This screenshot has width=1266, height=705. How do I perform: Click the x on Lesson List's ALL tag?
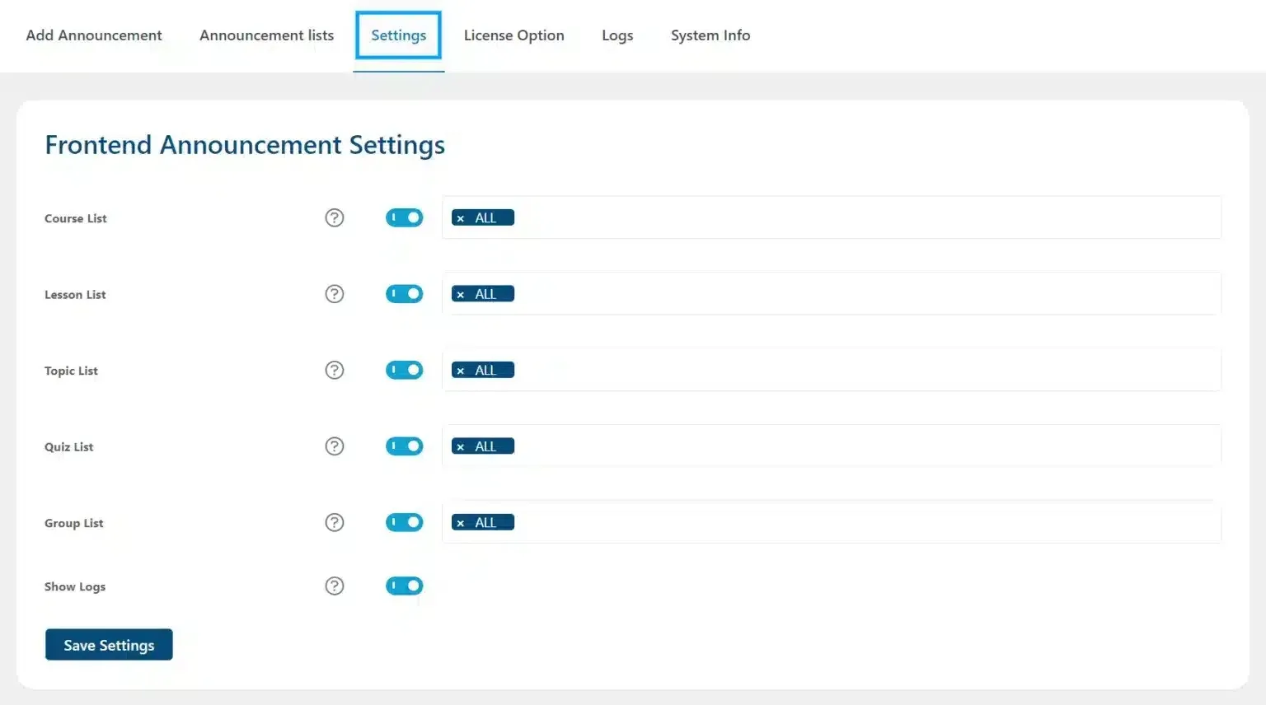tap(462, 293)
